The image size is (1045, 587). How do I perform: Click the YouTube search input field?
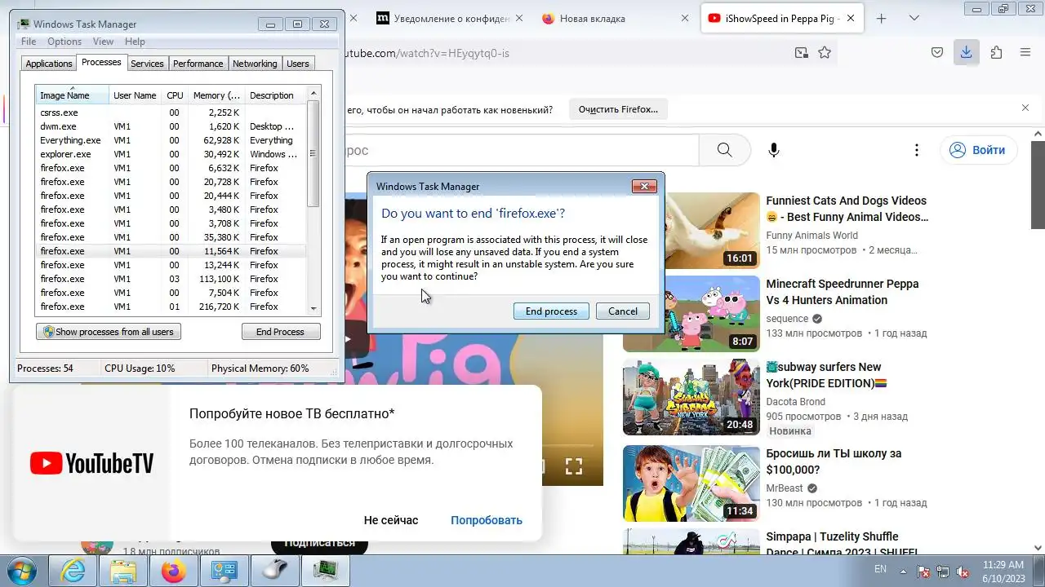522,150
